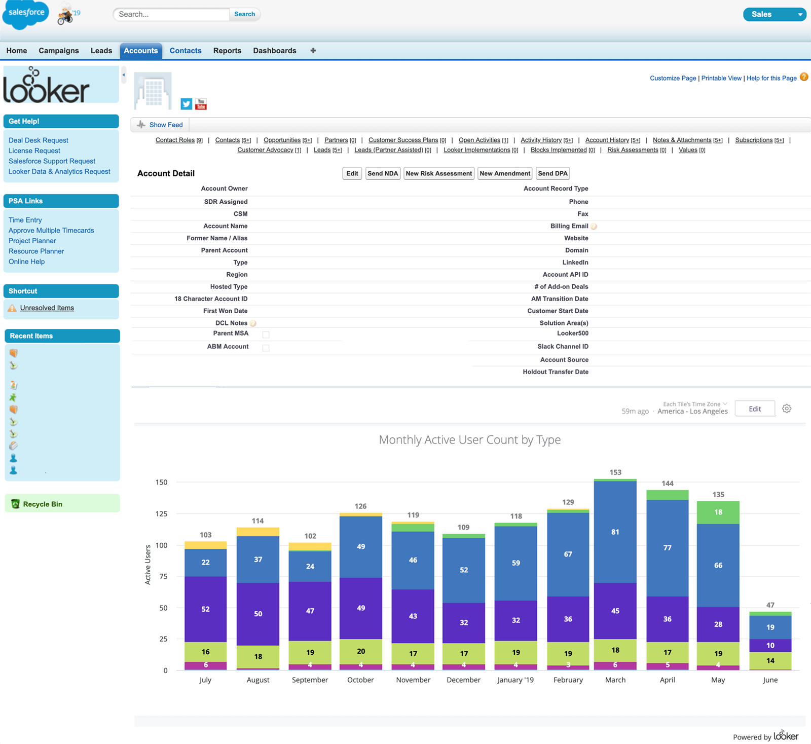The width and height of the screenshot is (811, 744).
Task: Collapse the sidebar with arrow handle
Action: (124, 75)
